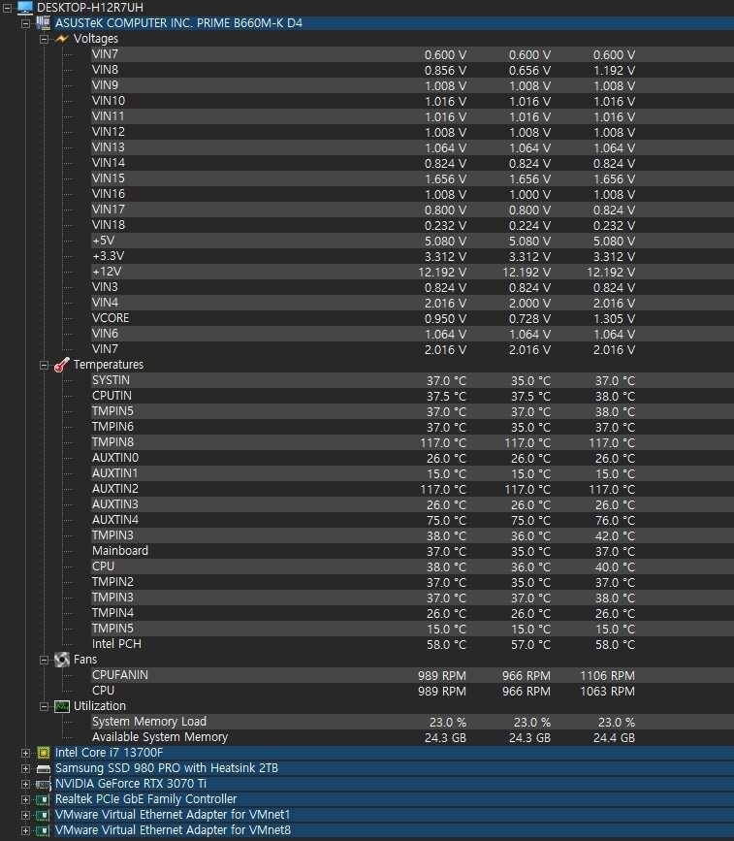Select the ASUSTeK COMPUTER INC. PRIME B660M-K D4 row
The width and height of the screenshot is (734, 841).
click(394, 23)
